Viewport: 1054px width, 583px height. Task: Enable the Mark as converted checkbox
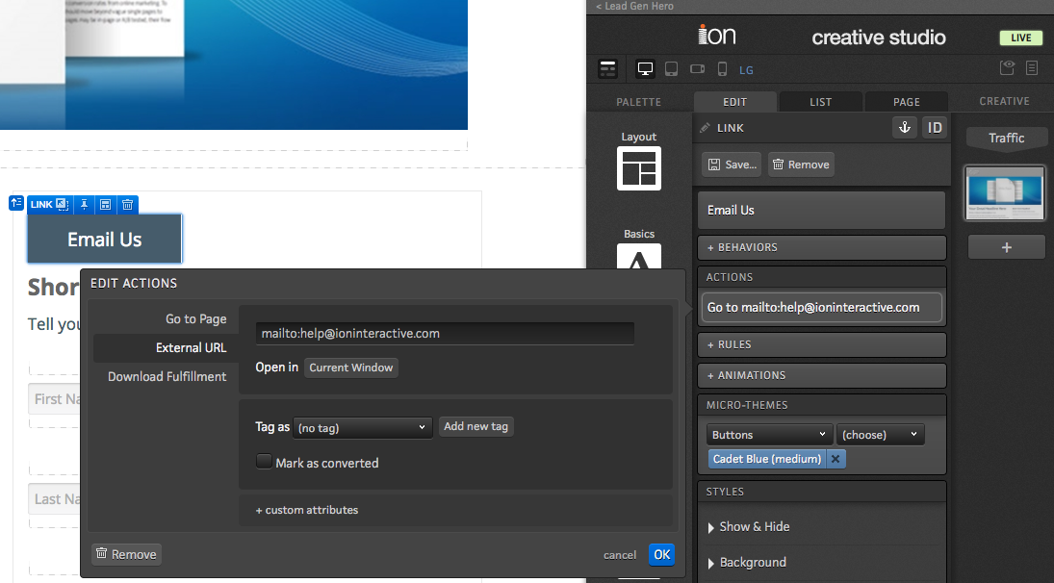coord(264,462)
